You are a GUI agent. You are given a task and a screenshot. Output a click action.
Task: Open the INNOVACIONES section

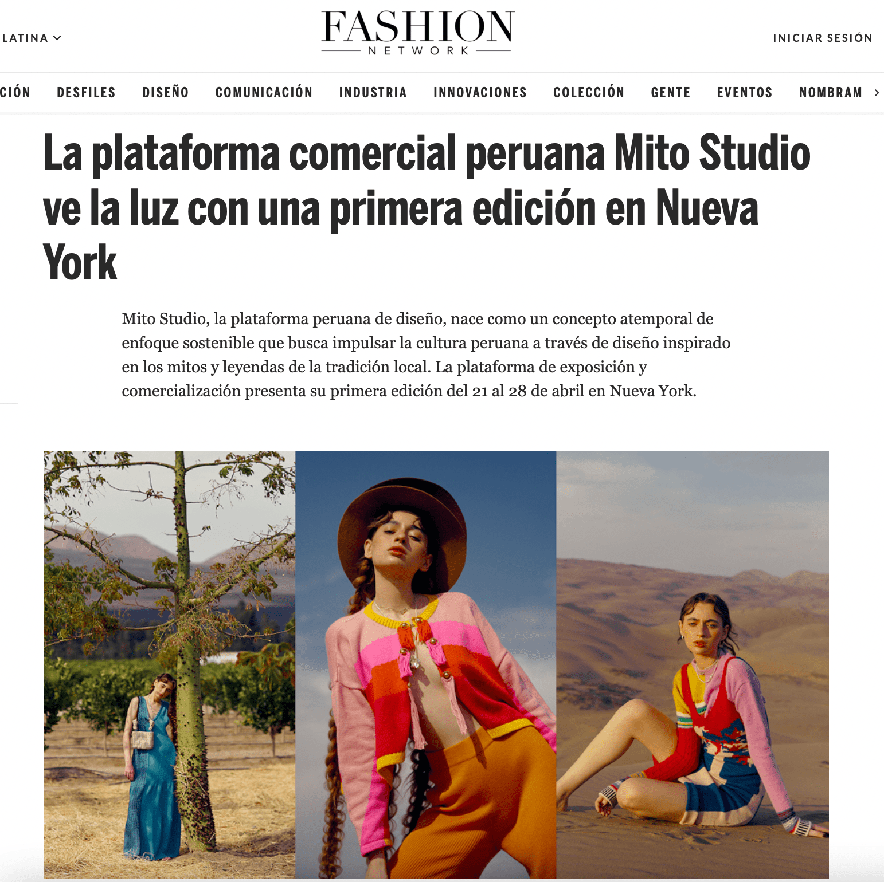tap(480, 93)
